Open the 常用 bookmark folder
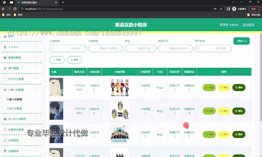 18,15
